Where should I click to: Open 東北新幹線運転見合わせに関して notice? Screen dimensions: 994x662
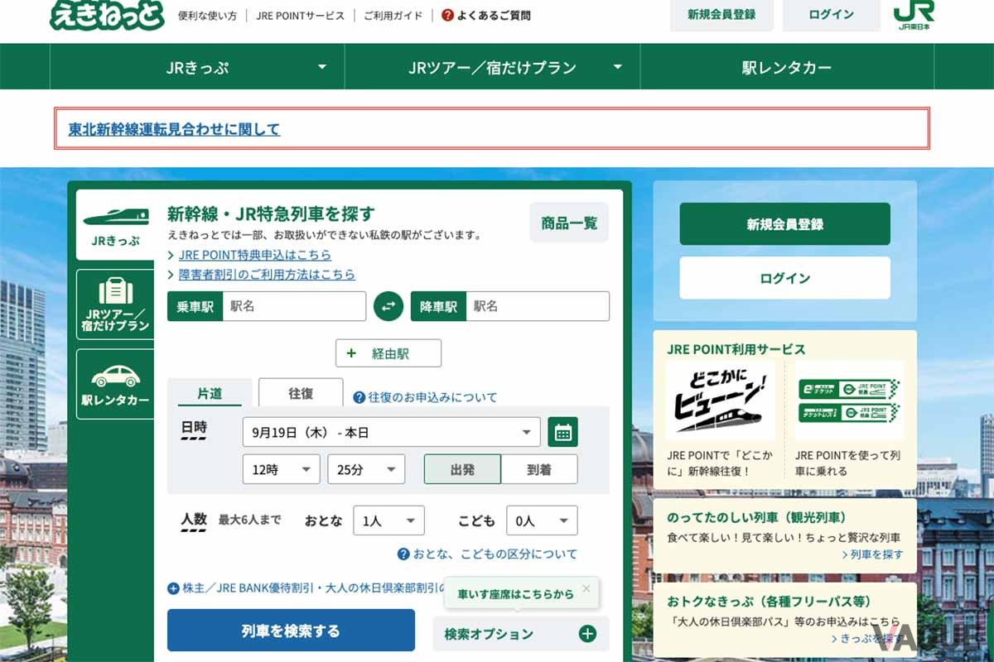[x=174, y=129]
